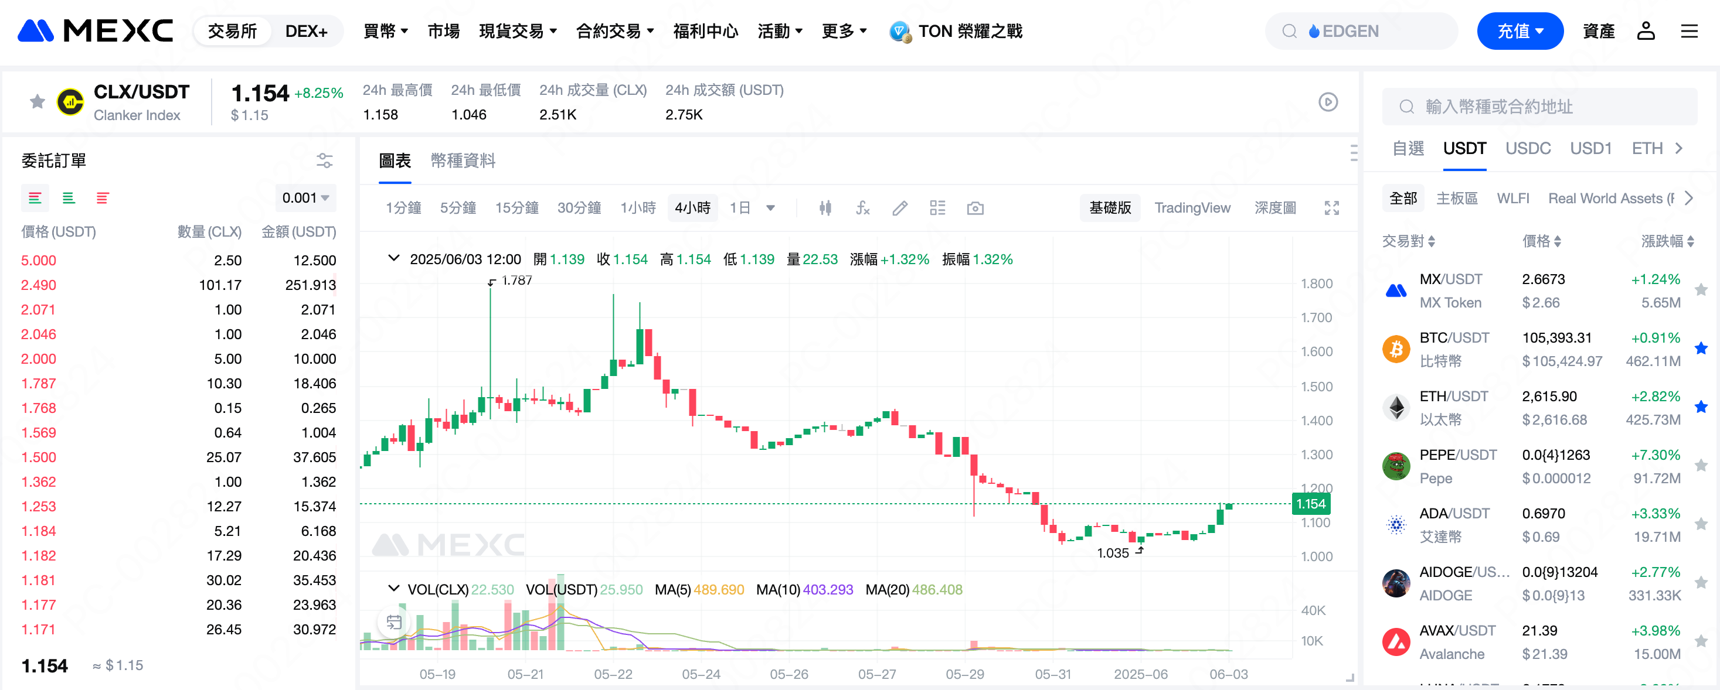This screenshot has width=1720, height=690.
Task: Favorite CLX/USDT with star toggle
Action: point(38,101)
